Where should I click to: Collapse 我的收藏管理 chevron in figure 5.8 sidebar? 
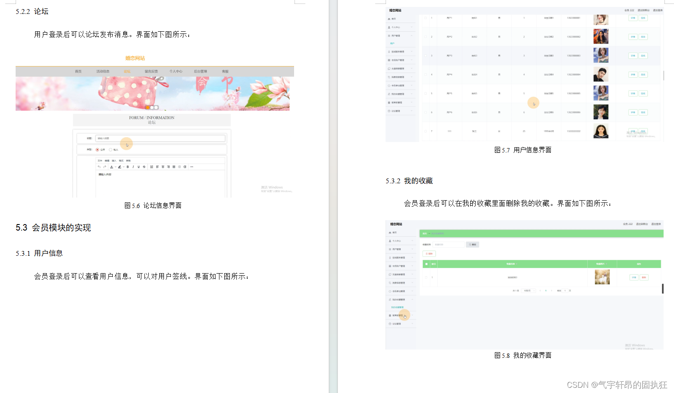click(412, 300)
